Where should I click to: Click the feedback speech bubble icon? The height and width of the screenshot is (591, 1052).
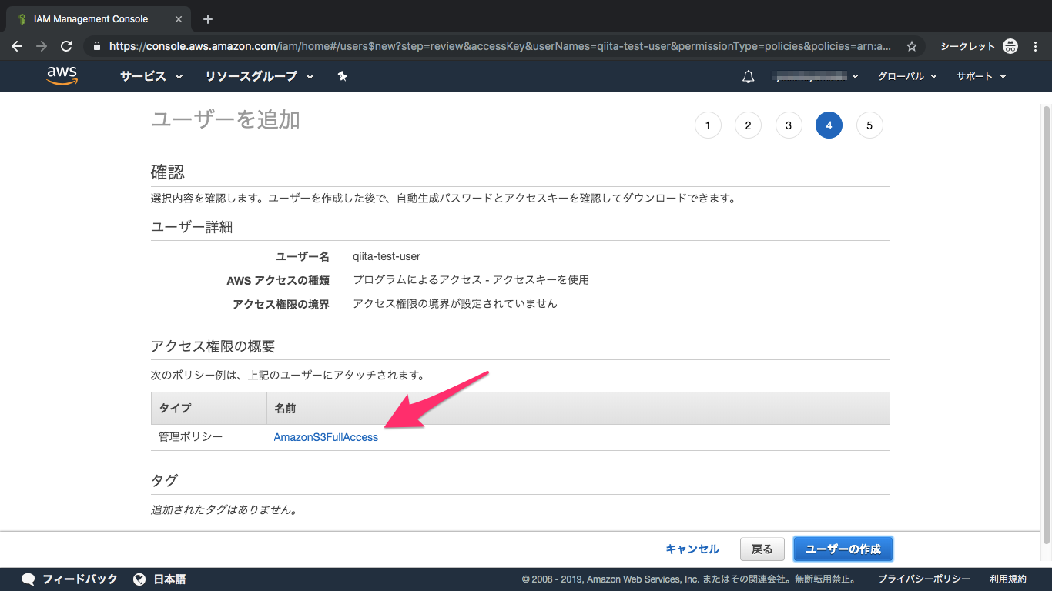tap(28, 579)
